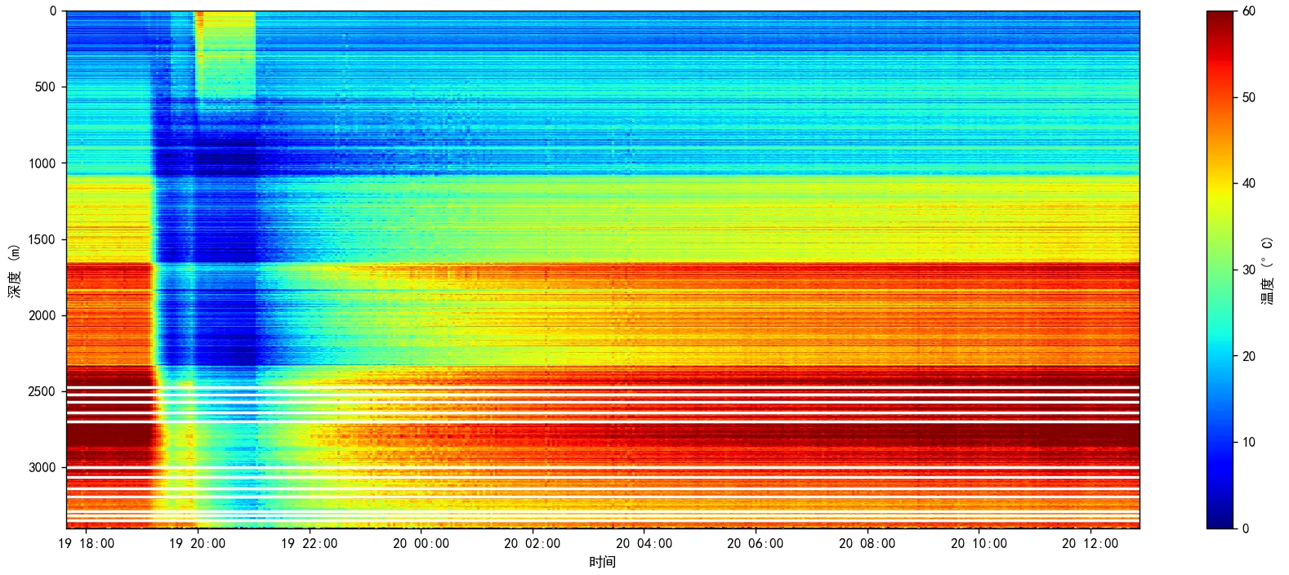Pick the colorbar tick label 60

click(x=1249, y=11)
